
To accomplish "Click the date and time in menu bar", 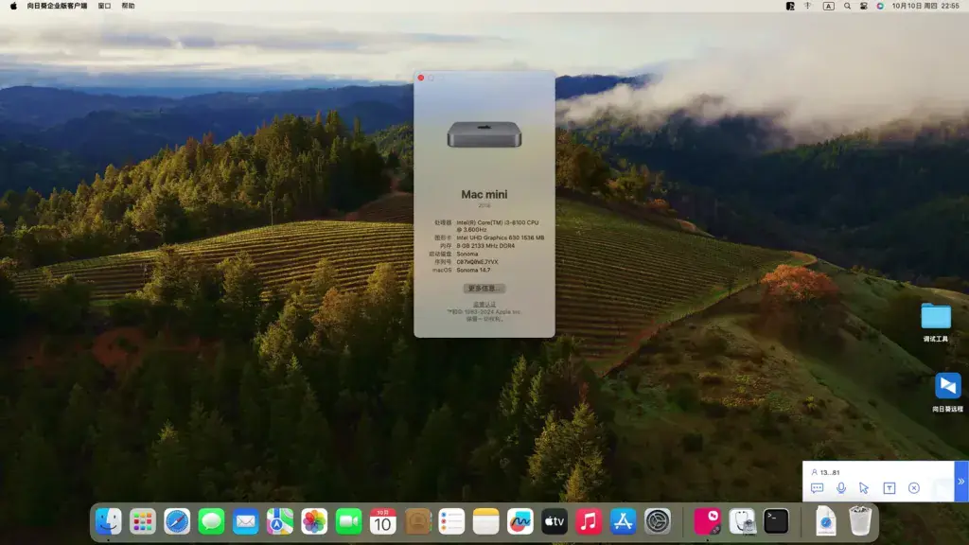I will (x=925, y=6).
